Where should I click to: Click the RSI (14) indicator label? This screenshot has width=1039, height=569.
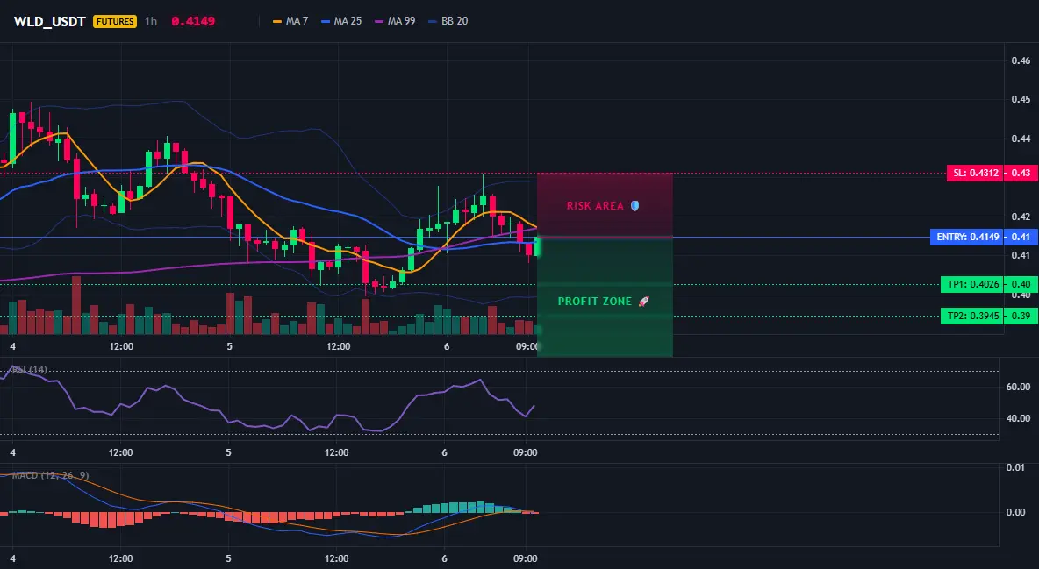coord(29,369)
